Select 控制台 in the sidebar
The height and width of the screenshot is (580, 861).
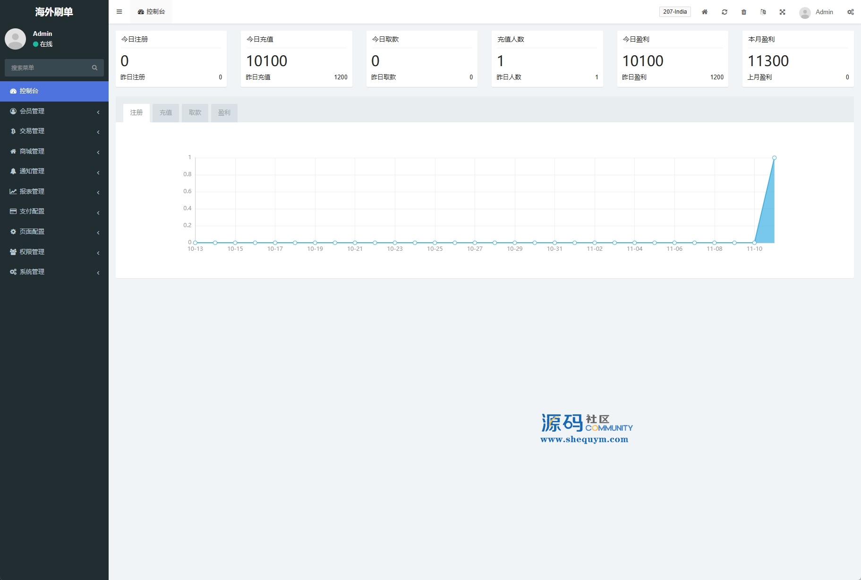pyautogui.click(x=54, y=91)
